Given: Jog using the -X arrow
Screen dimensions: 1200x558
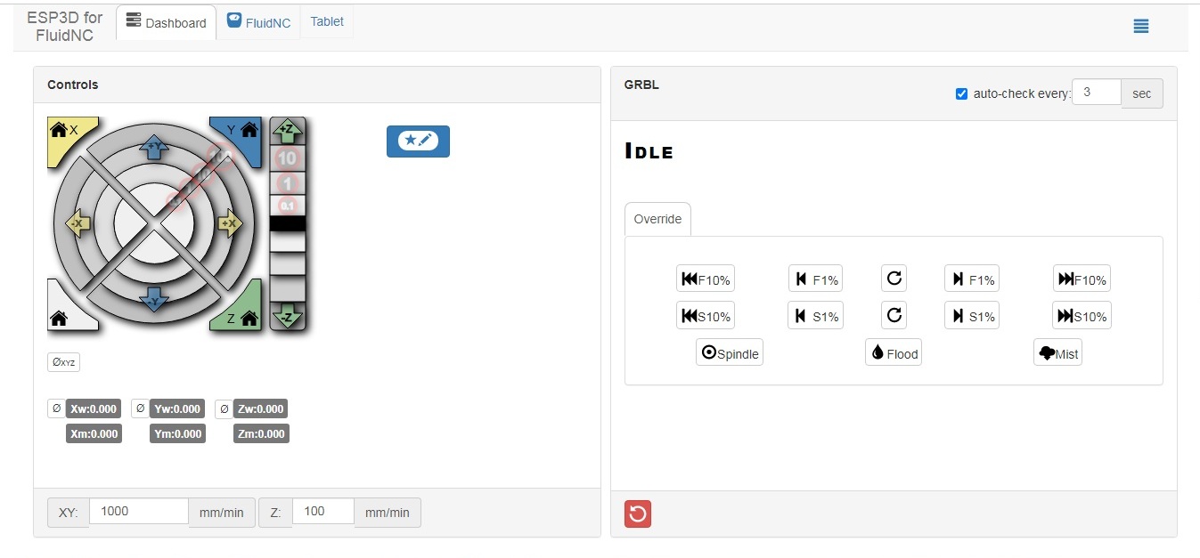Looking at the screenshot, I should (78, 223).
